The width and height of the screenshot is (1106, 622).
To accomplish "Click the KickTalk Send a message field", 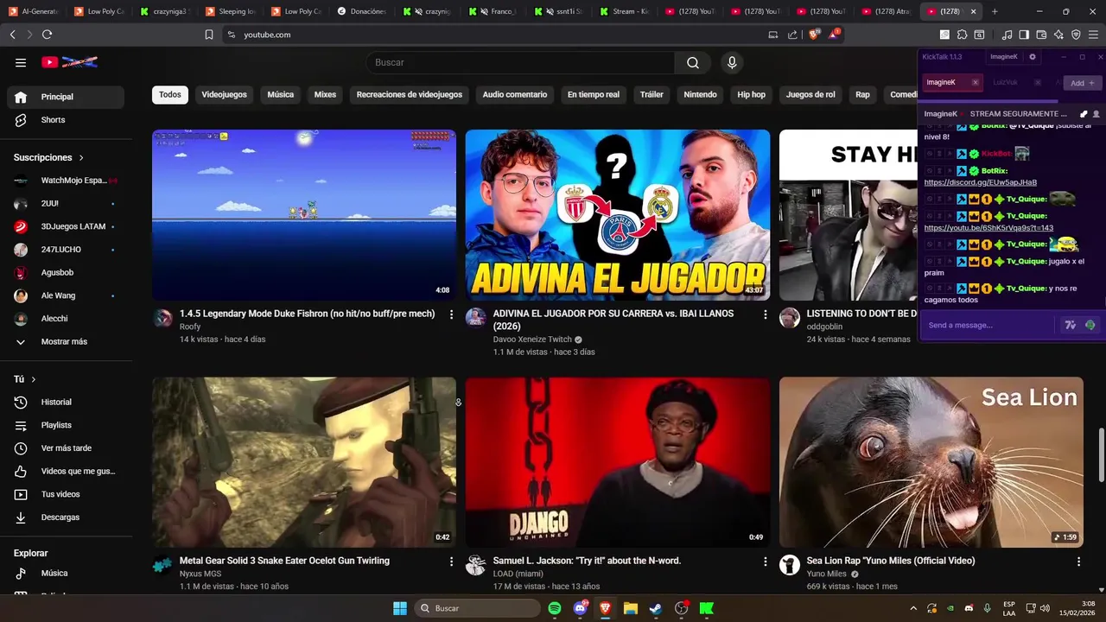I will 989,325.
